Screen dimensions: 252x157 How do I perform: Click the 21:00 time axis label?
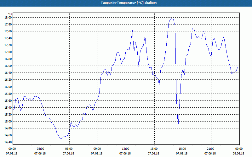click(211, 149)
